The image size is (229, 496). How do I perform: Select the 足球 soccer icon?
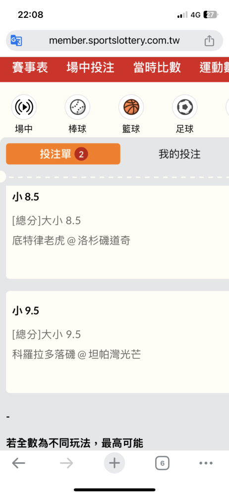click(x=185, y=107)
